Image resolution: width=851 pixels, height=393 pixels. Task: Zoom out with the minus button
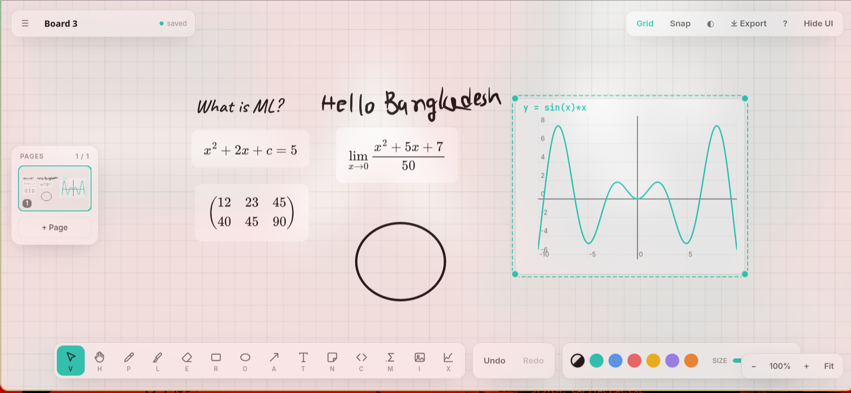(x=754, y=366)
